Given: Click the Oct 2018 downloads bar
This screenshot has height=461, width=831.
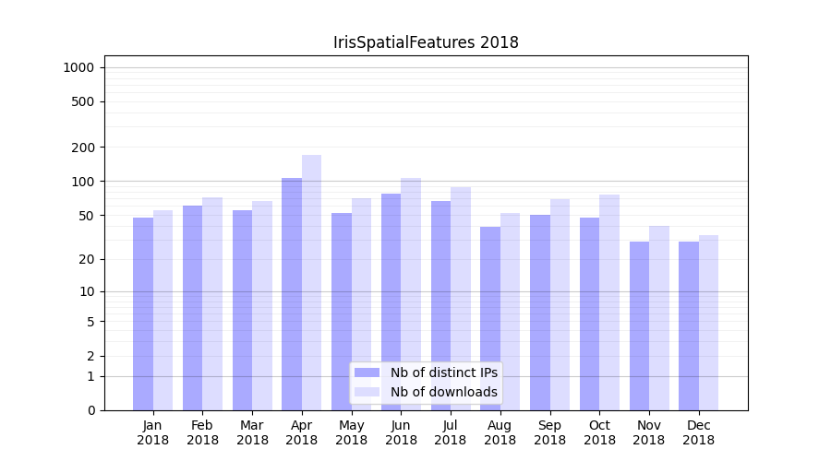Looking at the screenshot, I should 609,302.
